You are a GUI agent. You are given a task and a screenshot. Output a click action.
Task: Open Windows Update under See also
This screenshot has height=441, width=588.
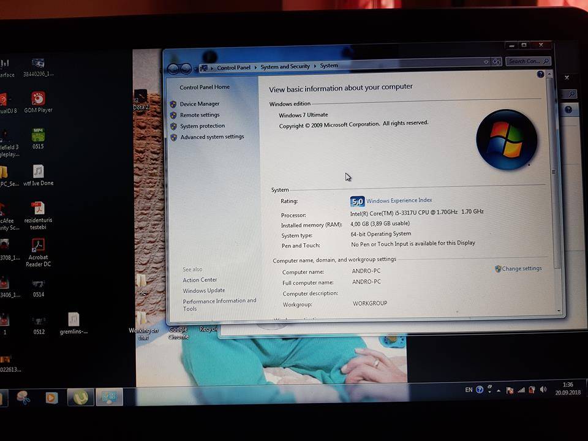[x=204, y=290]
